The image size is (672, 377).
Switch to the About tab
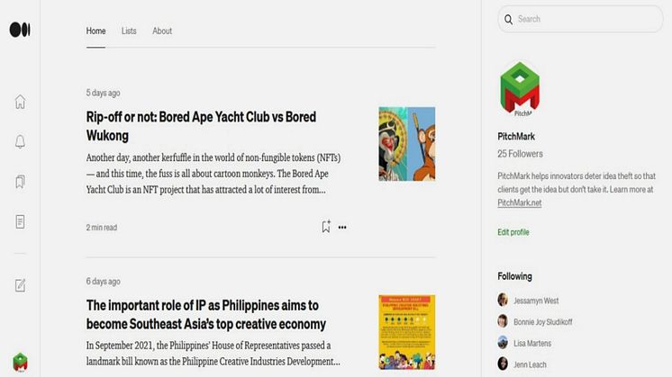click(x=162, y=31)
